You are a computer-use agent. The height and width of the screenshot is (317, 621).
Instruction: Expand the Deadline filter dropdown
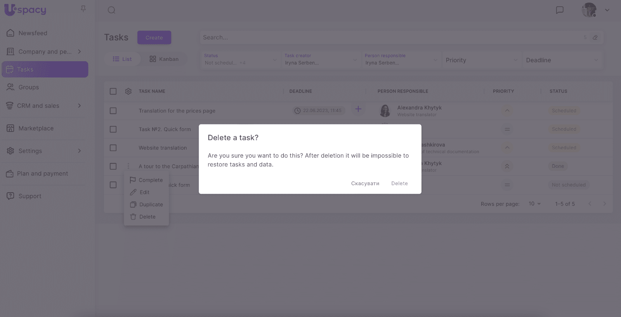(x=561, y=60)
